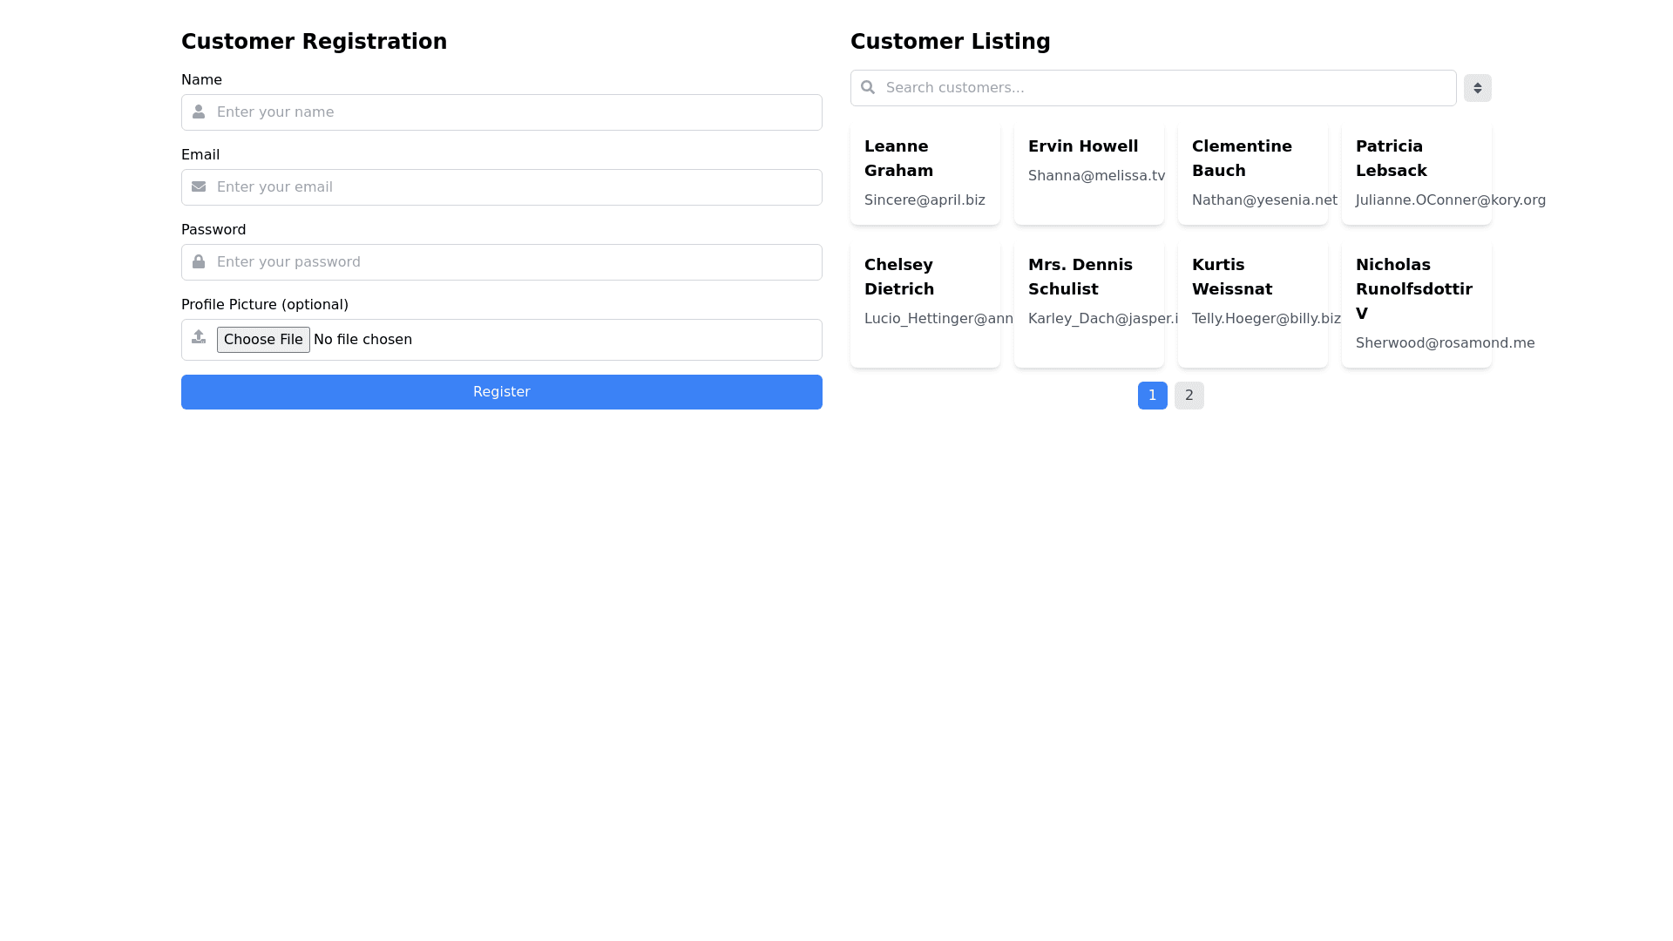
Task: Go to page 2 of listing
Action: (x=1189, y=396)
